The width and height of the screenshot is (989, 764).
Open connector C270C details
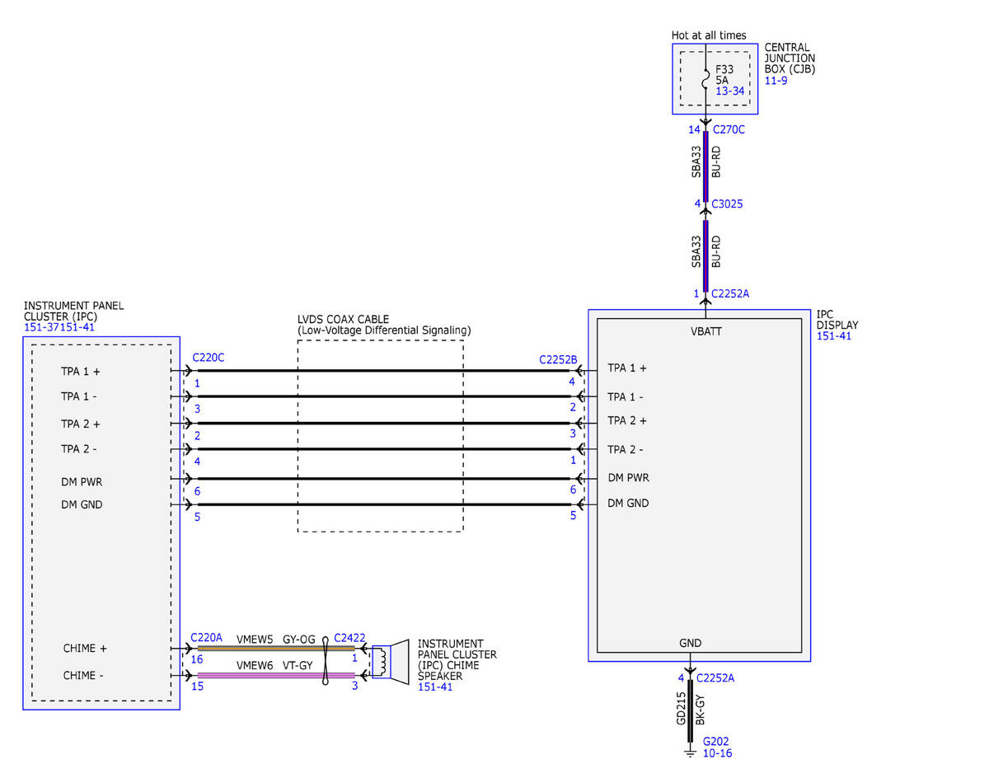tap(729, 129)
